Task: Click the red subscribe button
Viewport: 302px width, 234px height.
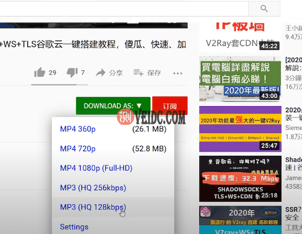Action: coord(170,106)
